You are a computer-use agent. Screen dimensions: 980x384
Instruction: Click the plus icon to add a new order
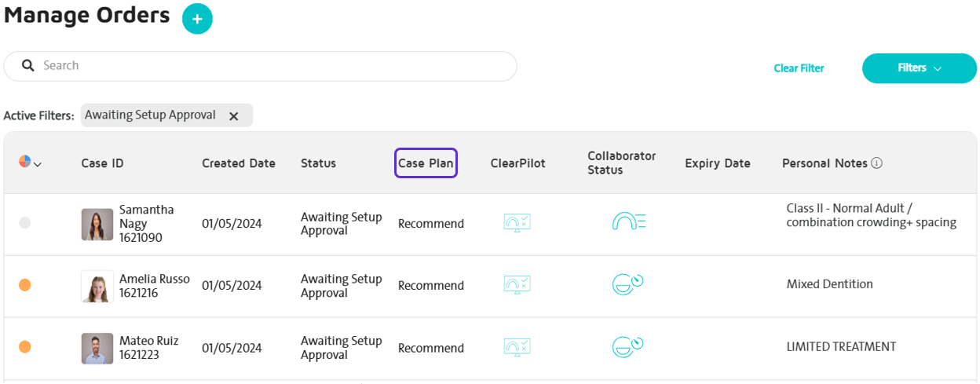(197, 19)
